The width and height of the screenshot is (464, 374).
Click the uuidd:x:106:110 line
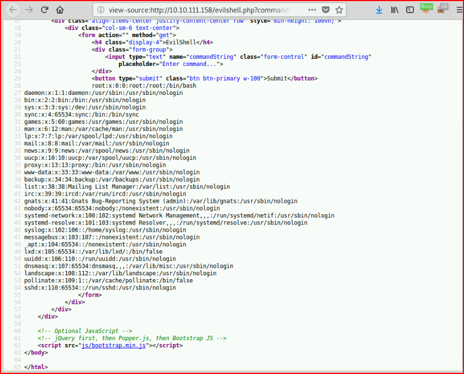click(x=100, y=259)
